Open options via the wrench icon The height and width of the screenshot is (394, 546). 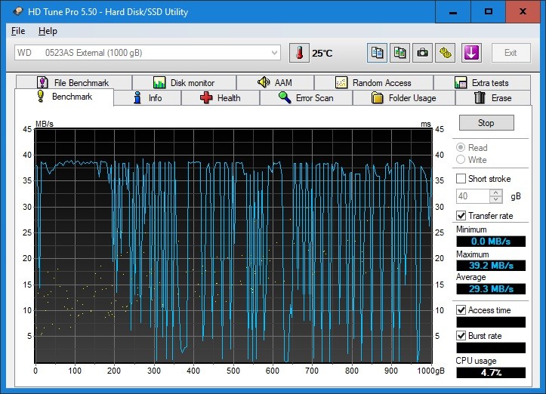click(446, 53)
